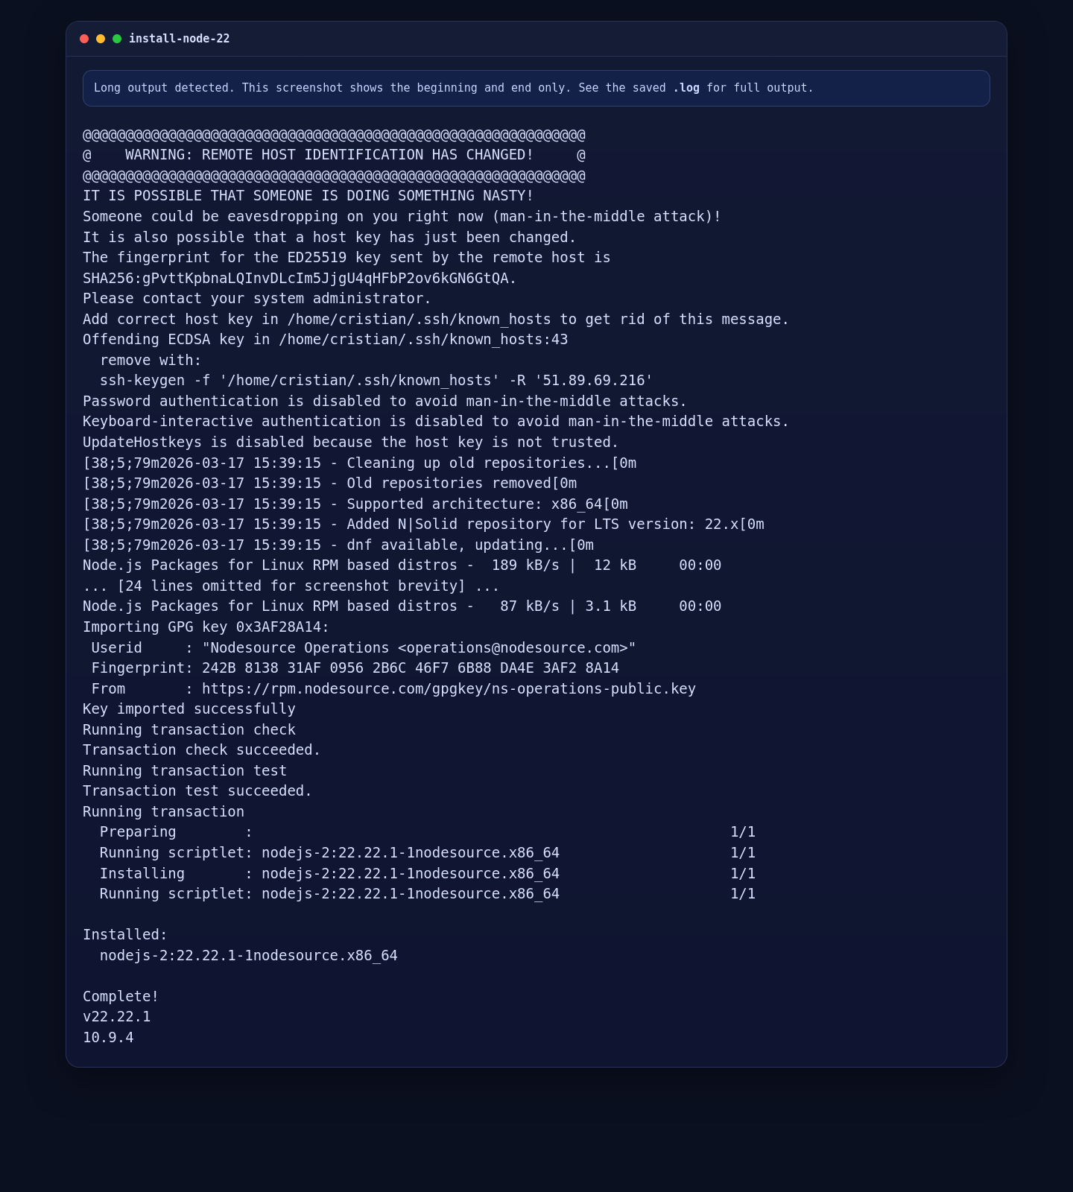Click the Fingerprint 242B 8138 line
1073x1192 pixels.
pos(355,668)
